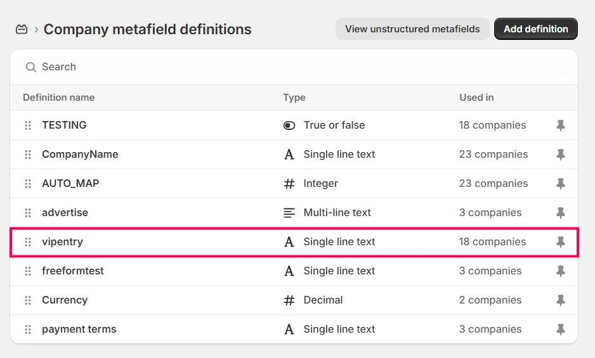Image resolution: width=595 pixels, height=358 pixels.
Task: Toggle pin for CompanyName definition
Action: point(561,155)
